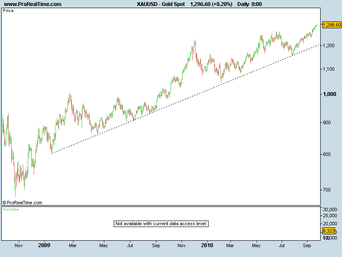
Task: Click the www.ProRealTime.com header link
Action: tap(33, 4)
